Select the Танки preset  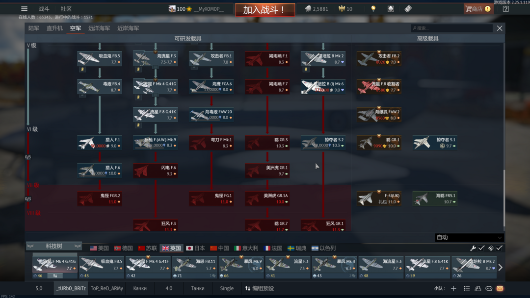click(198, 288)
